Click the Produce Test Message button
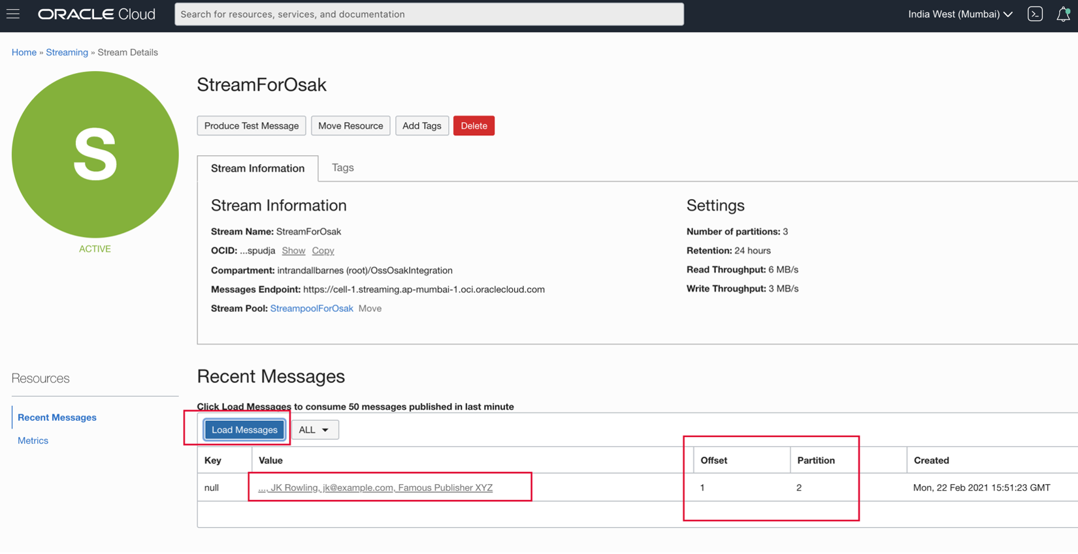 coord(252,126)
